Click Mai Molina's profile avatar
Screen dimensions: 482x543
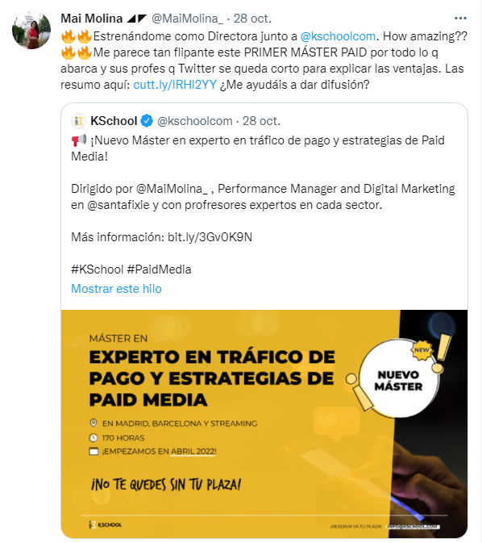31,30
